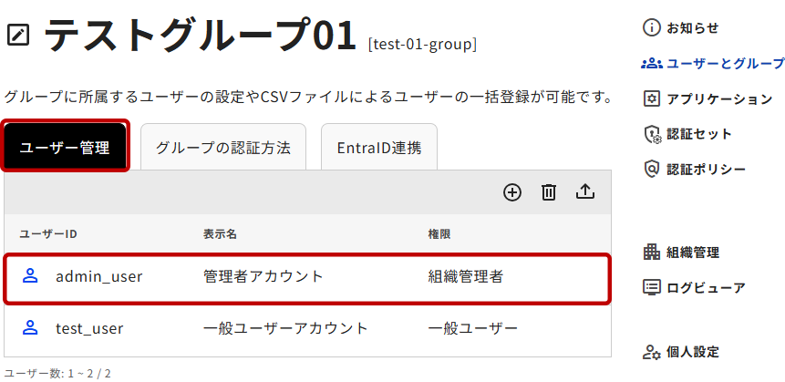
Task: Click the ユーザーID column header
Action: (x=48, y=234)
